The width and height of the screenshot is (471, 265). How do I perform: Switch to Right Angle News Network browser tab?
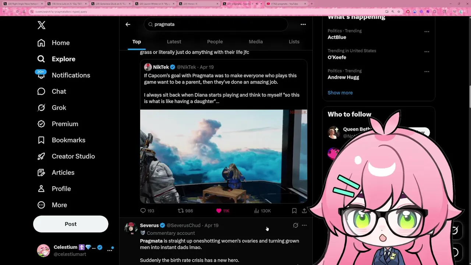(23, 4)
